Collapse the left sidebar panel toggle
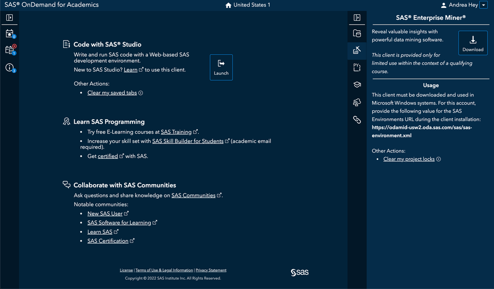Viewport: 494px width, 289px height. pyautogui.click(x=9, y=18)
